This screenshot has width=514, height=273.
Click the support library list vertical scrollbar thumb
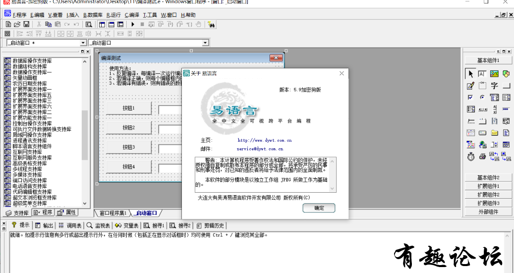click(85, 135)
